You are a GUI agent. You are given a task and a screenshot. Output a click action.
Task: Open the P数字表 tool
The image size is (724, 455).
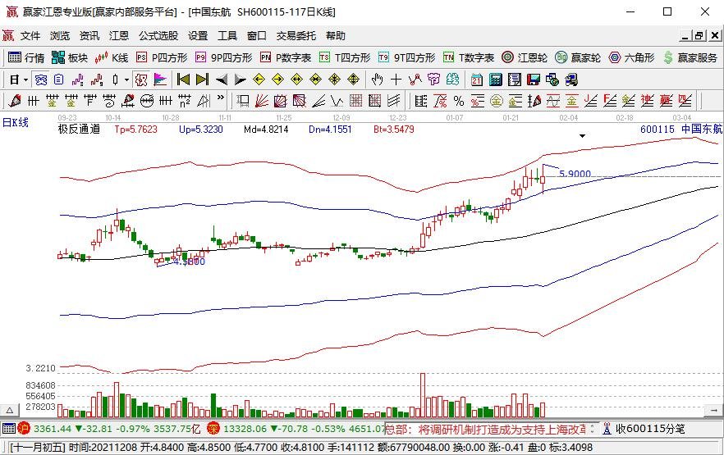pos(286,57)
